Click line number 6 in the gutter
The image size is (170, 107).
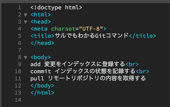tap(20, 43)
